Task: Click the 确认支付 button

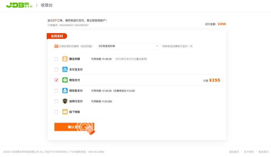Action: coord(74,127)
